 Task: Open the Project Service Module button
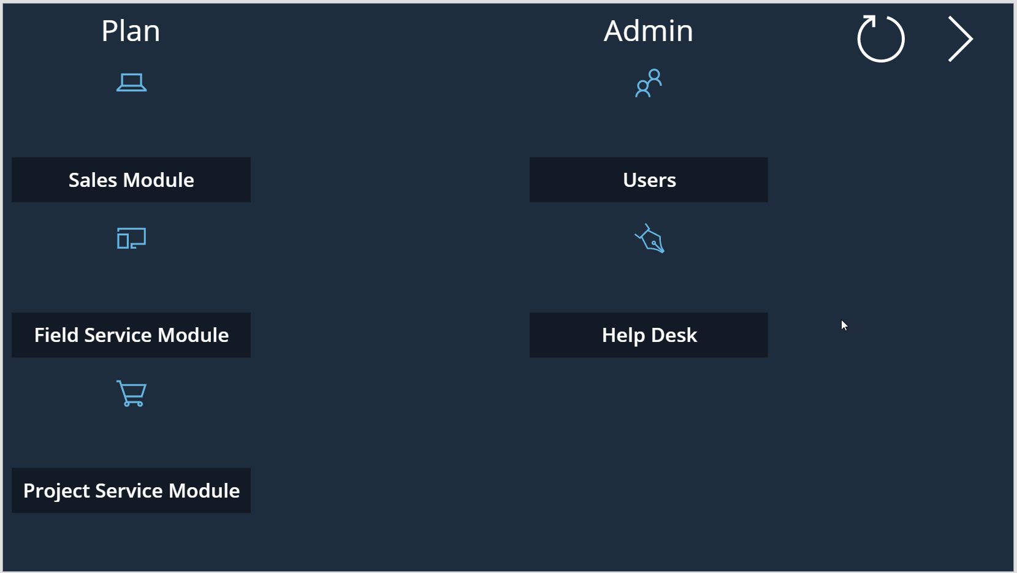pos(131,490)
